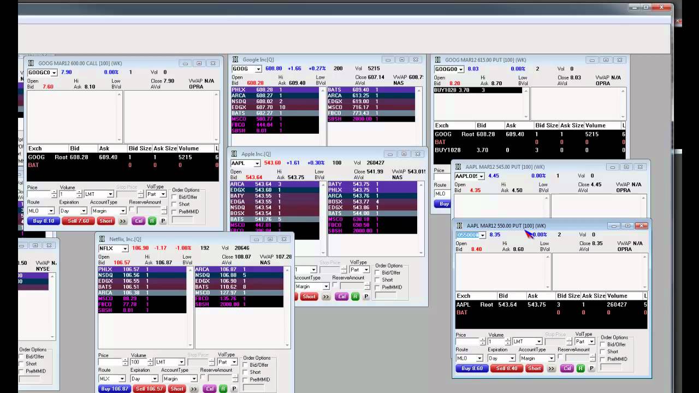Image resolution: width=699 pixels, height=393 pixels.
Task: Click the Netflix bid-side level 2 scrollbar down arrow
Action: coord(189,344)
